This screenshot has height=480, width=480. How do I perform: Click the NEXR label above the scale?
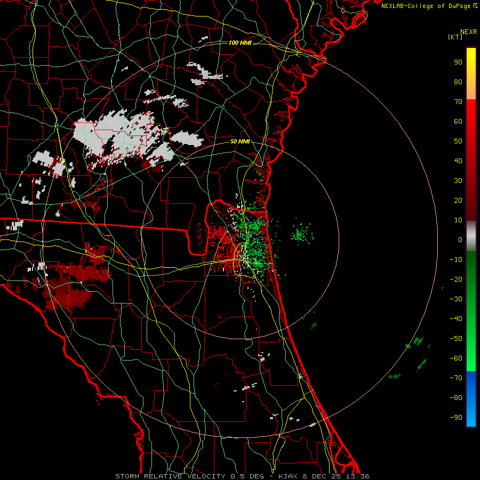coord(468,32)
